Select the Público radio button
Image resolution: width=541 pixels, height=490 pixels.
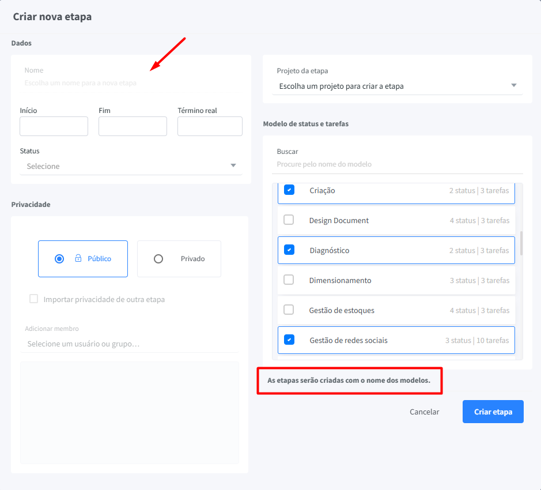tap(59, 259)
